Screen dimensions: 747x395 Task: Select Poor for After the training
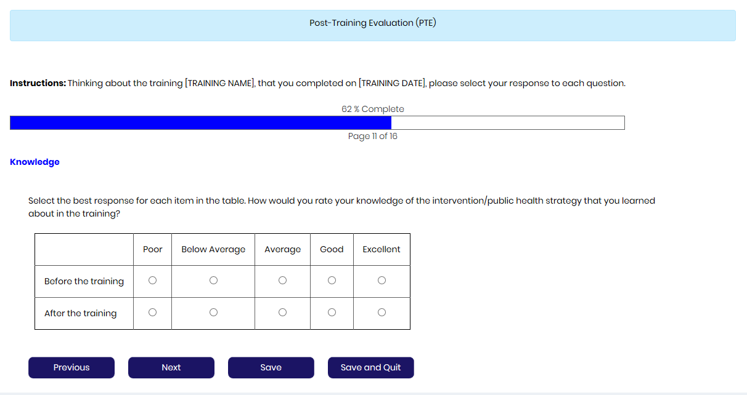point(152,313)
